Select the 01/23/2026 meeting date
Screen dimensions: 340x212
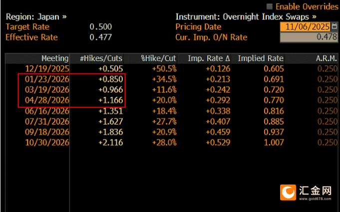point(48,79)
